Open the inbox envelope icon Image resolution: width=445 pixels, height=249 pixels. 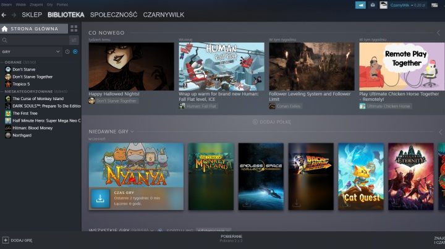tap(373, 5)
